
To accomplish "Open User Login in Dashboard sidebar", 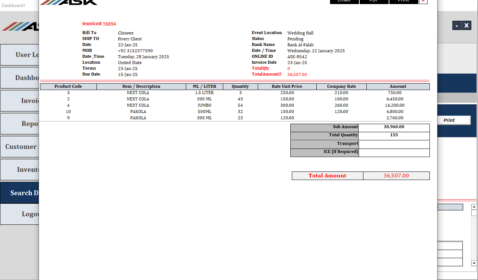I will click(20, 55).
